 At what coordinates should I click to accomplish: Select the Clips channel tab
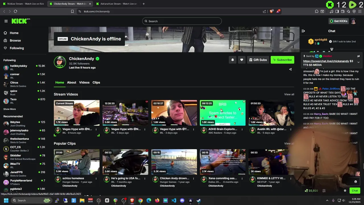(x=96, y=82)
